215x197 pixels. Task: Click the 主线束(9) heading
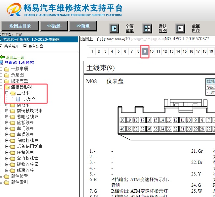coord(100,68)
